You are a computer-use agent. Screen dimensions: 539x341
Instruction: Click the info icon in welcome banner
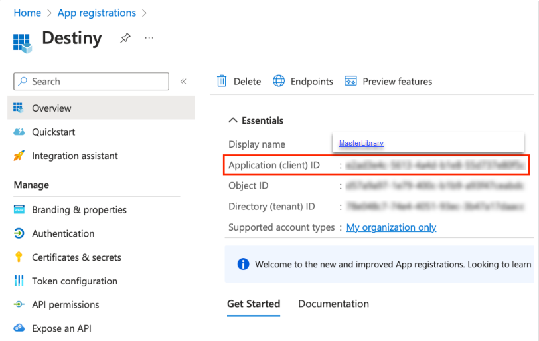pos(243,264)
